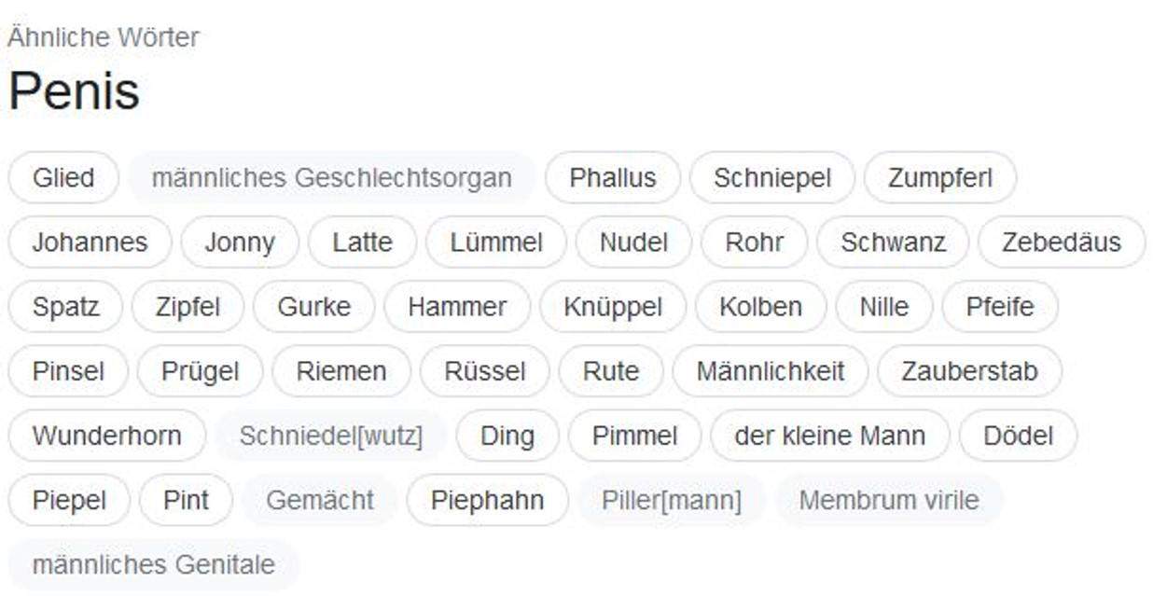Click the word 'Lümmel'
This screenshot has width=1153, height=596.
coord(495,242)
